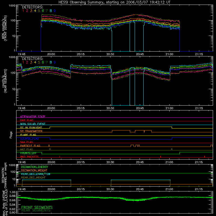Click the 20:45 label on the decimation panel time axis
Screen dimensions: 216x216
coord(140,189)
